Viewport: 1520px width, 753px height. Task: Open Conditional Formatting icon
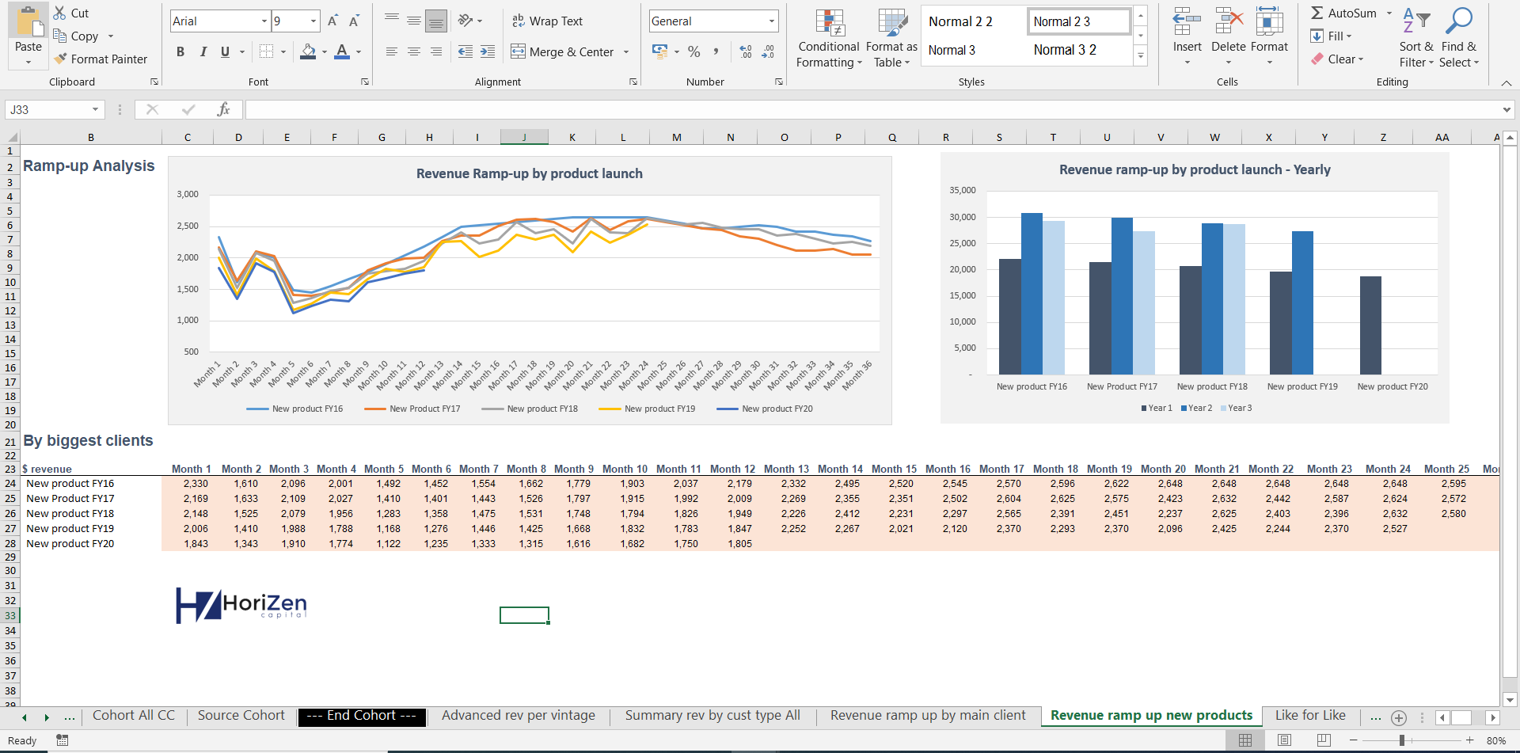tap(829, 22)
